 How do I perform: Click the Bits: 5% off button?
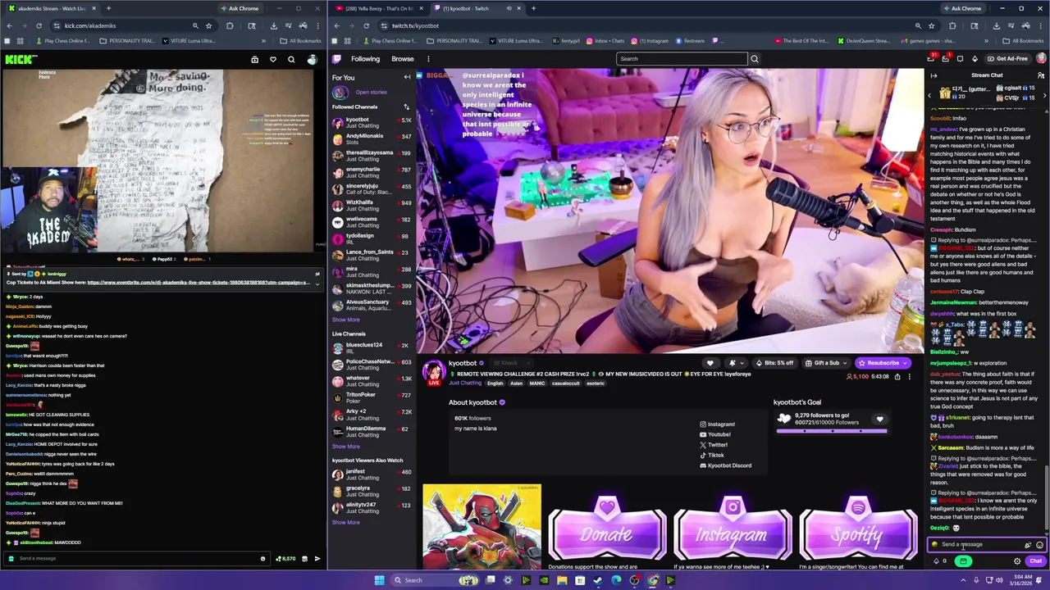(774, 363)
